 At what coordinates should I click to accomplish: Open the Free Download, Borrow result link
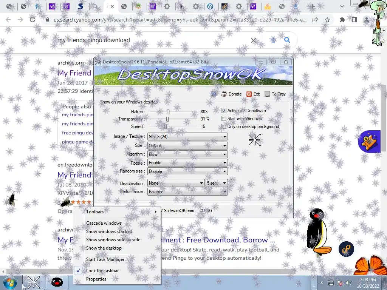coord(218,240)
